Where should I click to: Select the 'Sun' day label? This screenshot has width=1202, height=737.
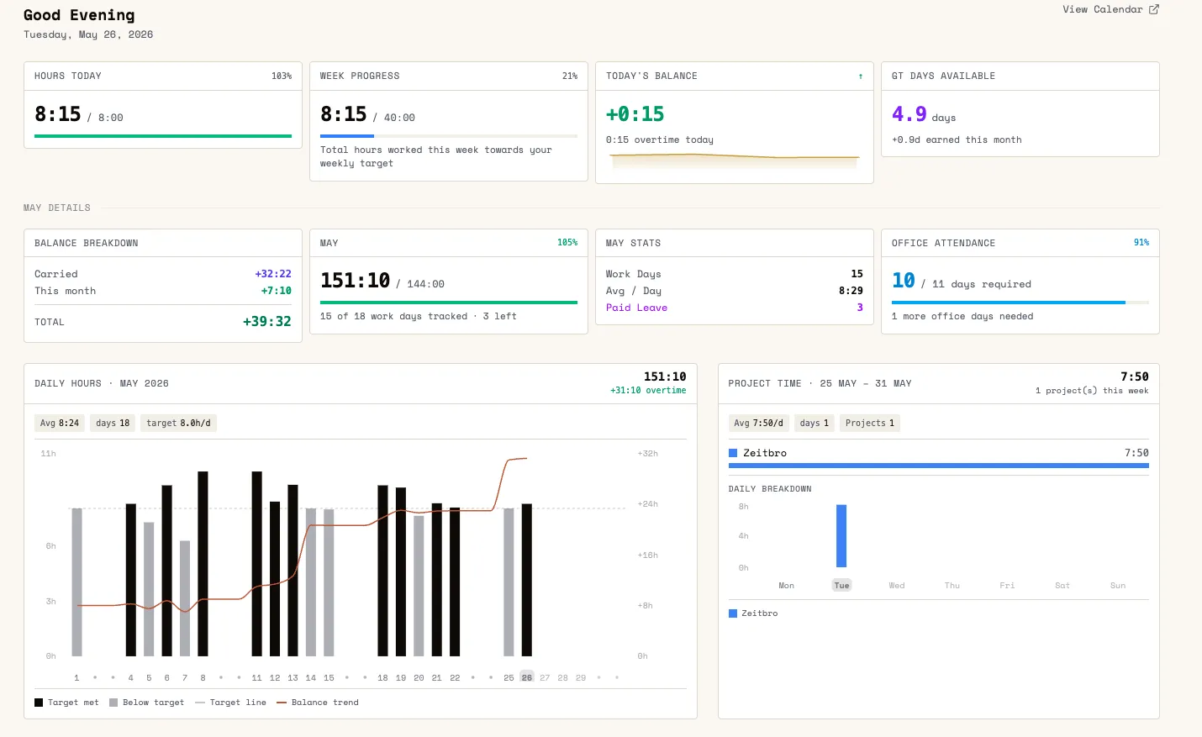(x=1118, y=586)
